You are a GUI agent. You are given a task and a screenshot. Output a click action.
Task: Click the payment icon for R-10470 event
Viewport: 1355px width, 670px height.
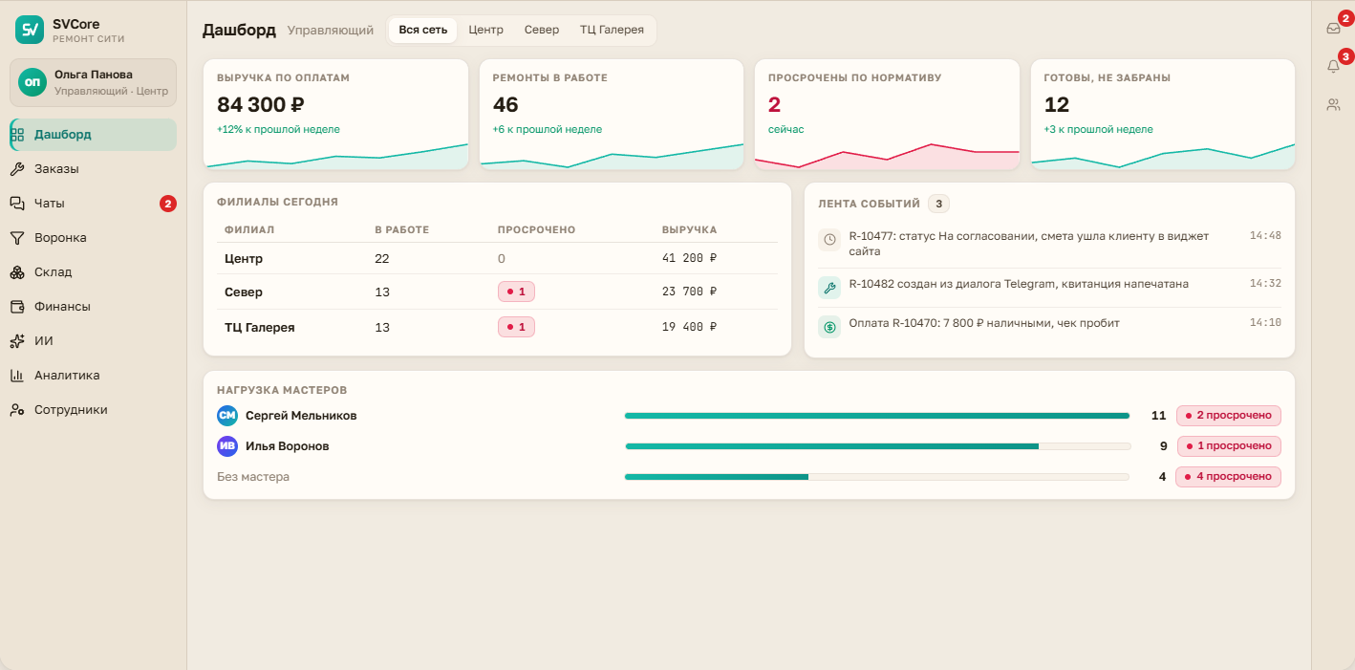pyautogui.click(x=829, y=327)
